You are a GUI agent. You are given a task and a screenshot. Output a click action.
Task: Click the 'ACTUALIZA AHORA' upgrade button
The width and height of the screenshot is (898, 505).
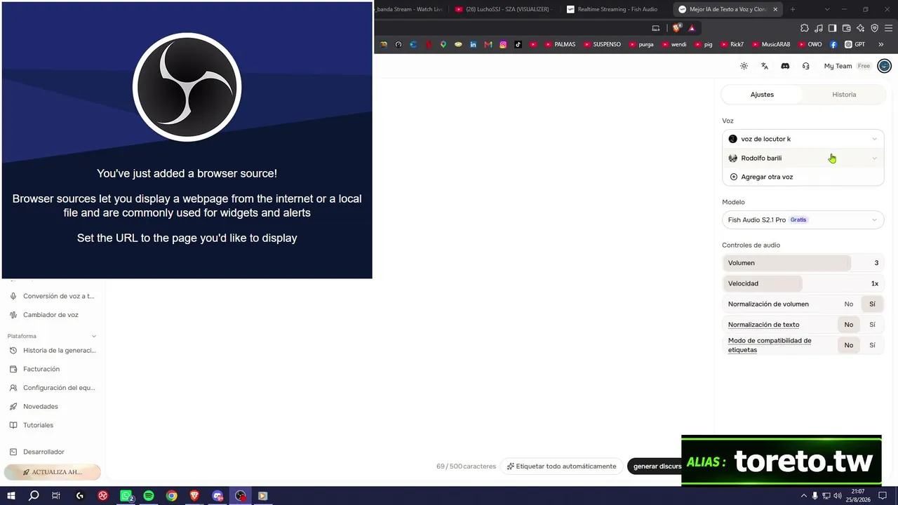53,472
